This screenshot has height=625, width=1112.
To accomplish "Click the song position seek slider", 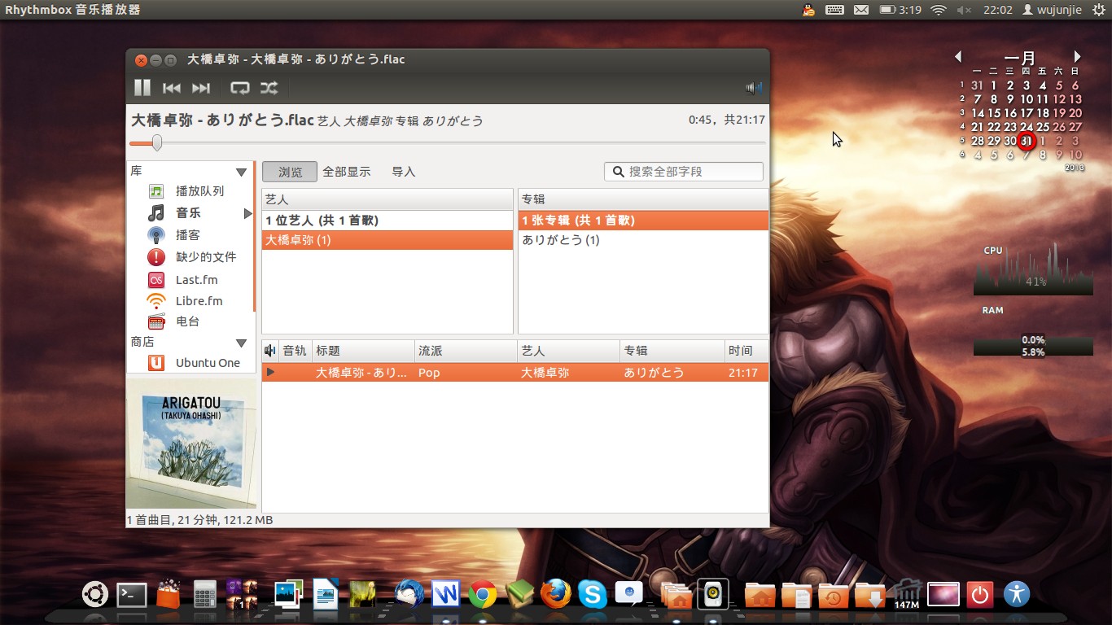I will [447, 143].
